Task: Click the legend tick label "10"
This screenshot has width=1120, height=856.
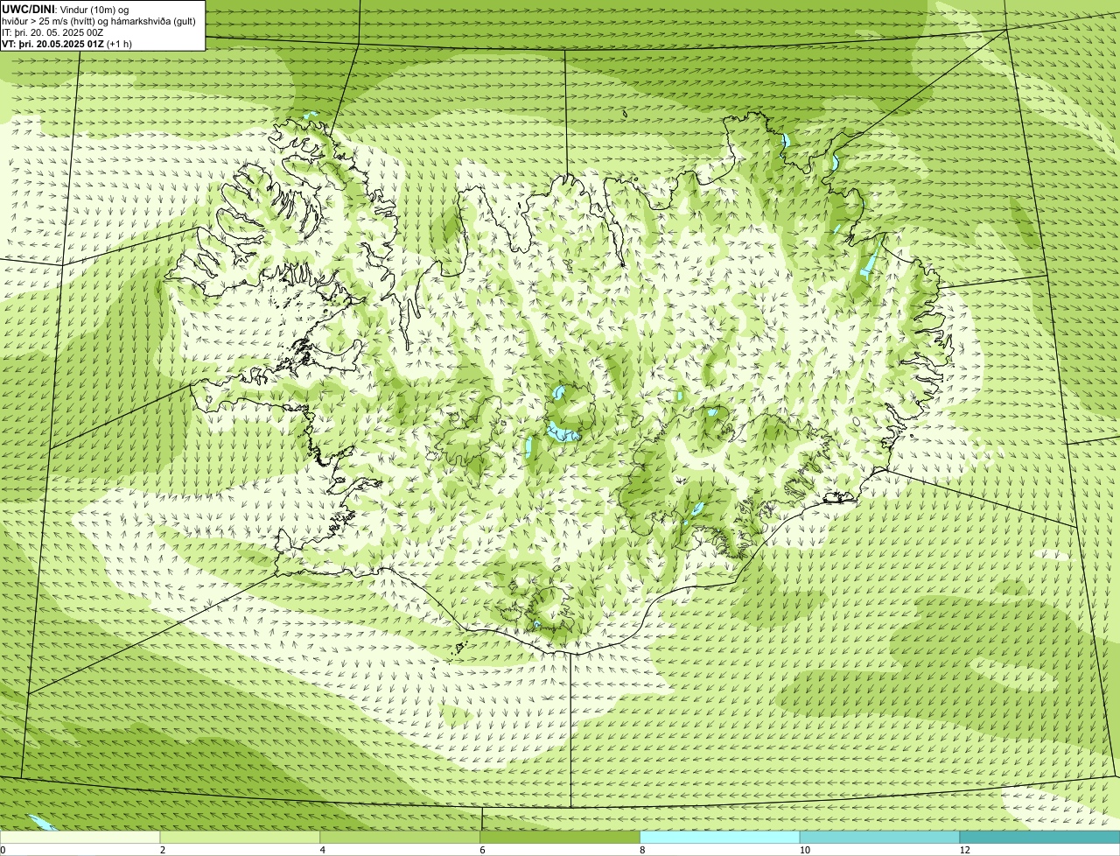Action: point(804,850)
